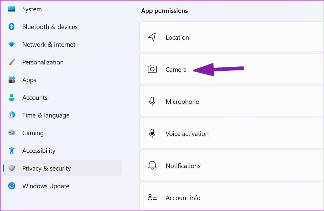Click the Gaming controller icon
The height and width of the screenshot is (211, 324).
12,133
